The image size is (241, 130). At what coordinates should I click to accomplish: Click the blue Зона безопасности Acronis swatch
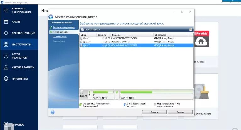(125, 105)
